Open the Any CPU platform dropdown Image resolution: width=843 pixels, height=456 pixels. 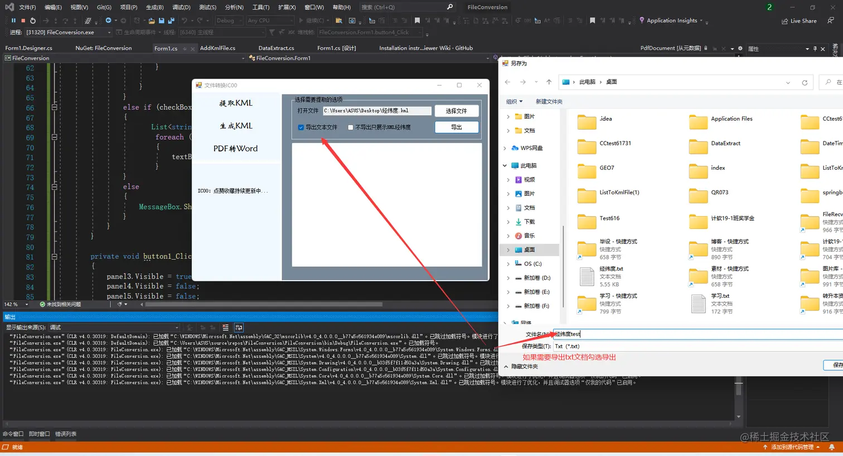(x=270, y=21)
